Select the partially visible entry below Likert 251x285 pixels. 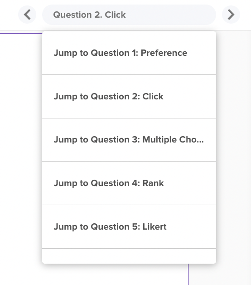click(x=129, y=256)
